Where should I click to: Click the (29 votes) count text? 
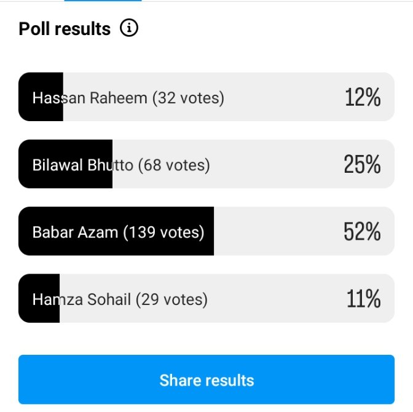click(171, 299)
